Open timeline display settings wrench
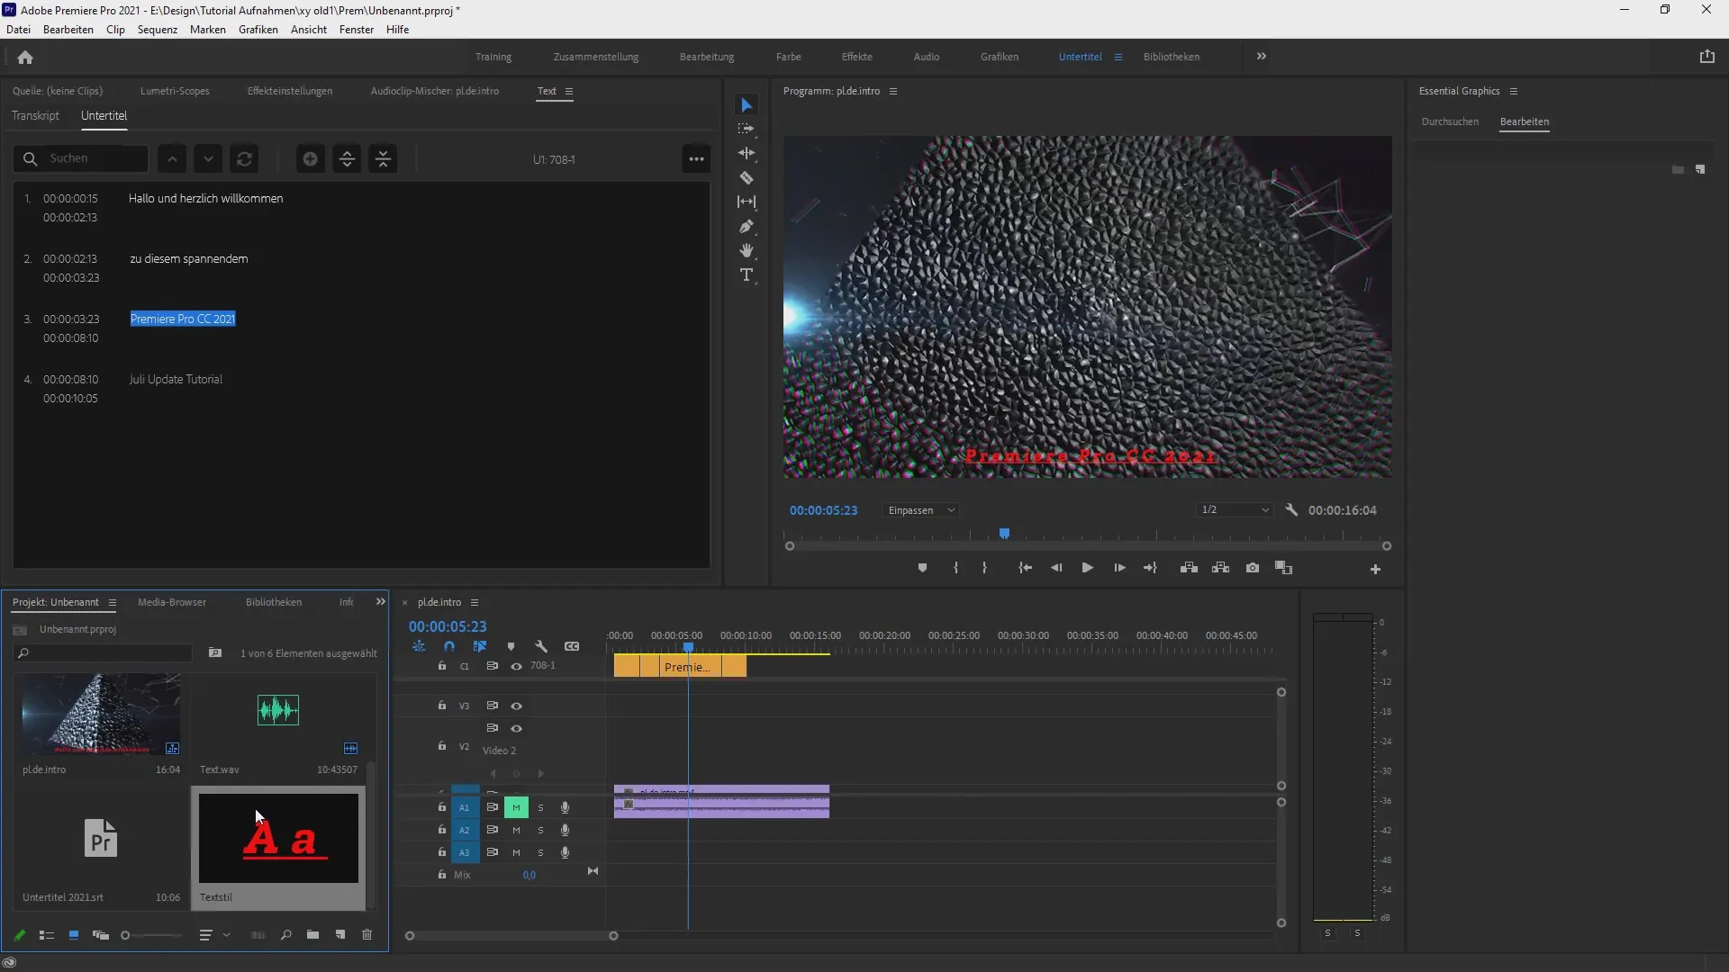This screenshot has width=1729, height=972. pyautogui.click(x=541, y=646)
